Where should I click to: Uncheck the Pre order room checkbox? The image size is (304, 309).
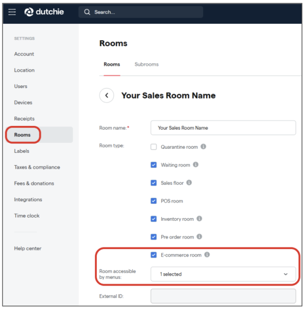pyautogui.click(x=153, y=237)
